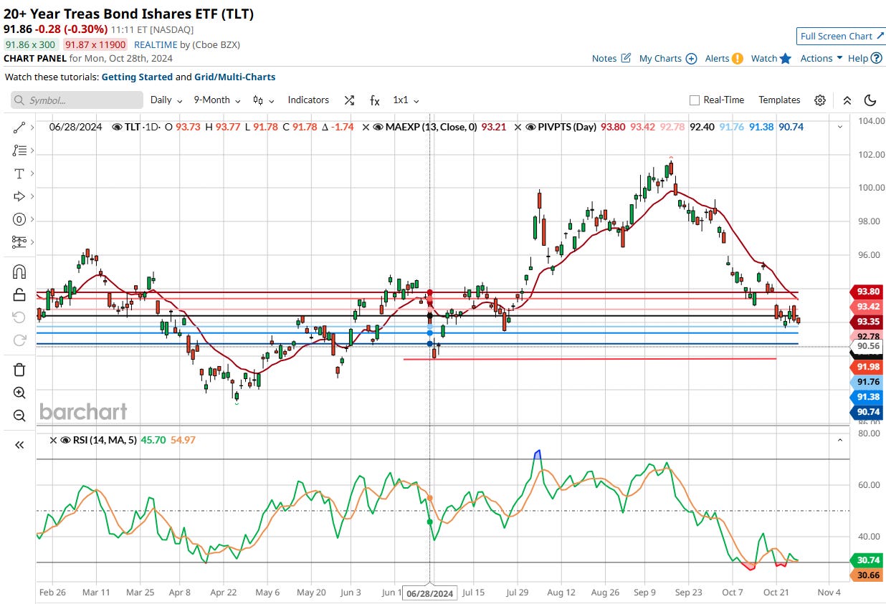Collapse the main chart legend chevron
Viewport: 886px width, 604px height.
pos(840,127)
